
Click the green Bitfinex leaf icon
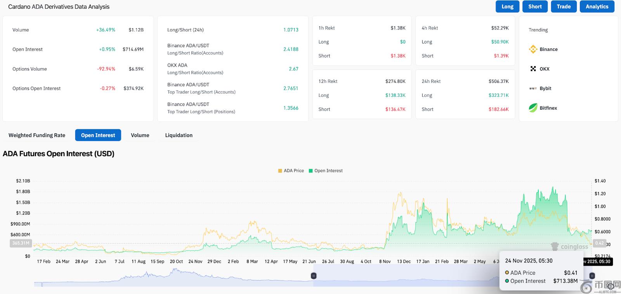click(533, 108)
